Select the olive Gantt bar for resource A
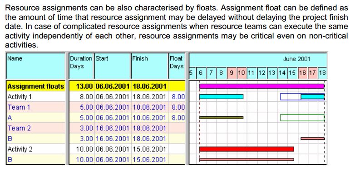The height and width of the screenshot is (172, 355). pyautogui.click(x=221, y=118)
